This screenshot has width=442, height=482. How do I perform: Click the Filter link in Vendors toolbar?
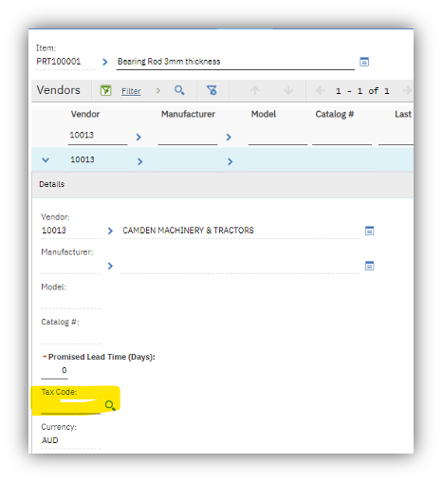click(x=131, y=91)
